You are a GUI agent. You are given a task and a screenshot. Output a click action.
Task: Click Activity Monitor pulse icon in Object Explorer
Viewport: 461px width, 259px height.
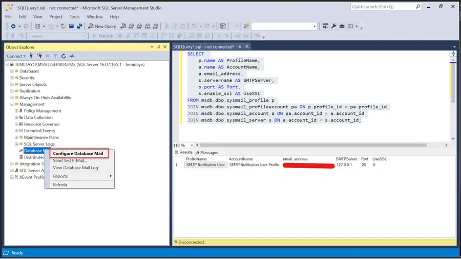(72, 56)
